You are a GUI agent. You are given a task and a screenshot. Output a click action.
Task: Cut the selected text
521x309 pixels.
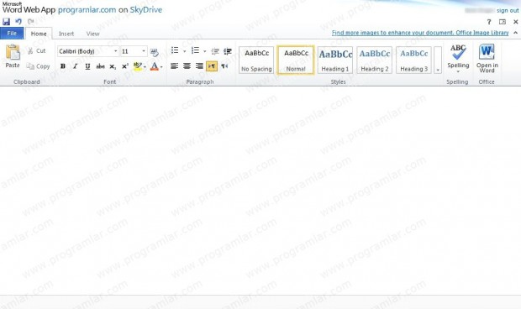click(36, 50)
